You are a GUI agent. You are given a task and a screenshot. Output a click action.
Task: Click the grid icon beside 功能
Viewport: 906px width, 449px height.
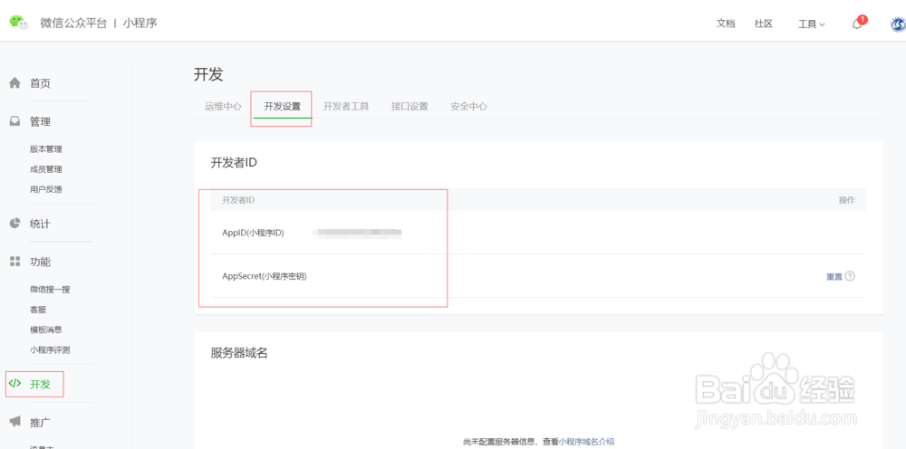pyautogui.click(x=15, y=262)
